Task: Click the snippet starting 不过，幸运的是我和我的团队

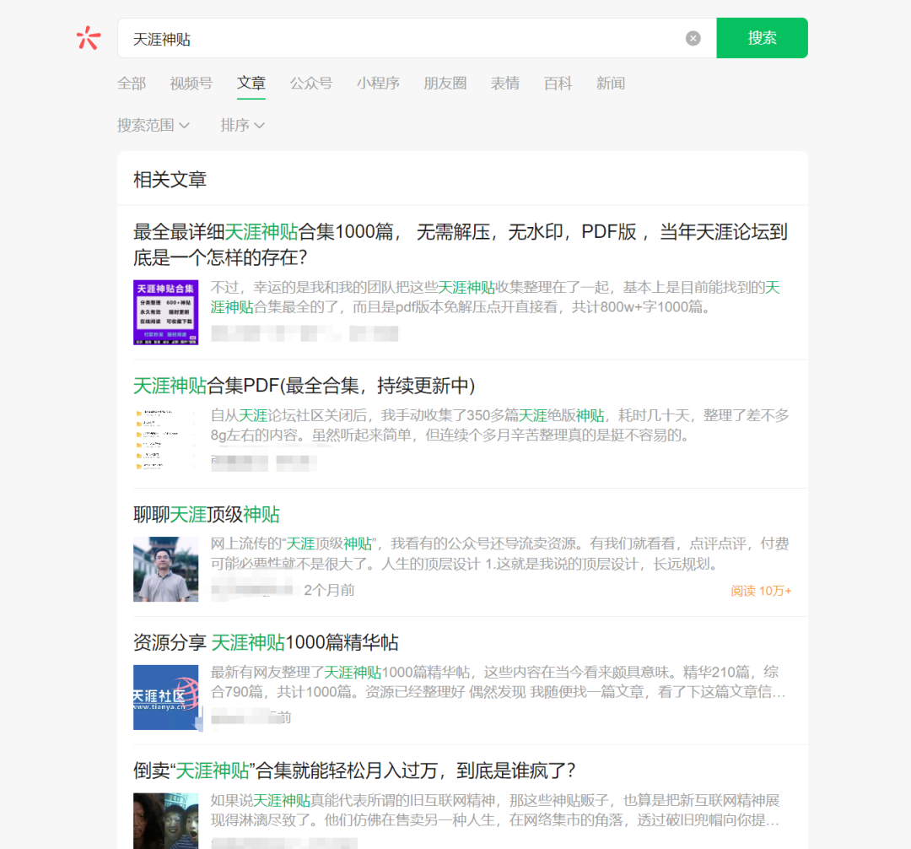Action: pyautogui.click(x=495, y=297)
